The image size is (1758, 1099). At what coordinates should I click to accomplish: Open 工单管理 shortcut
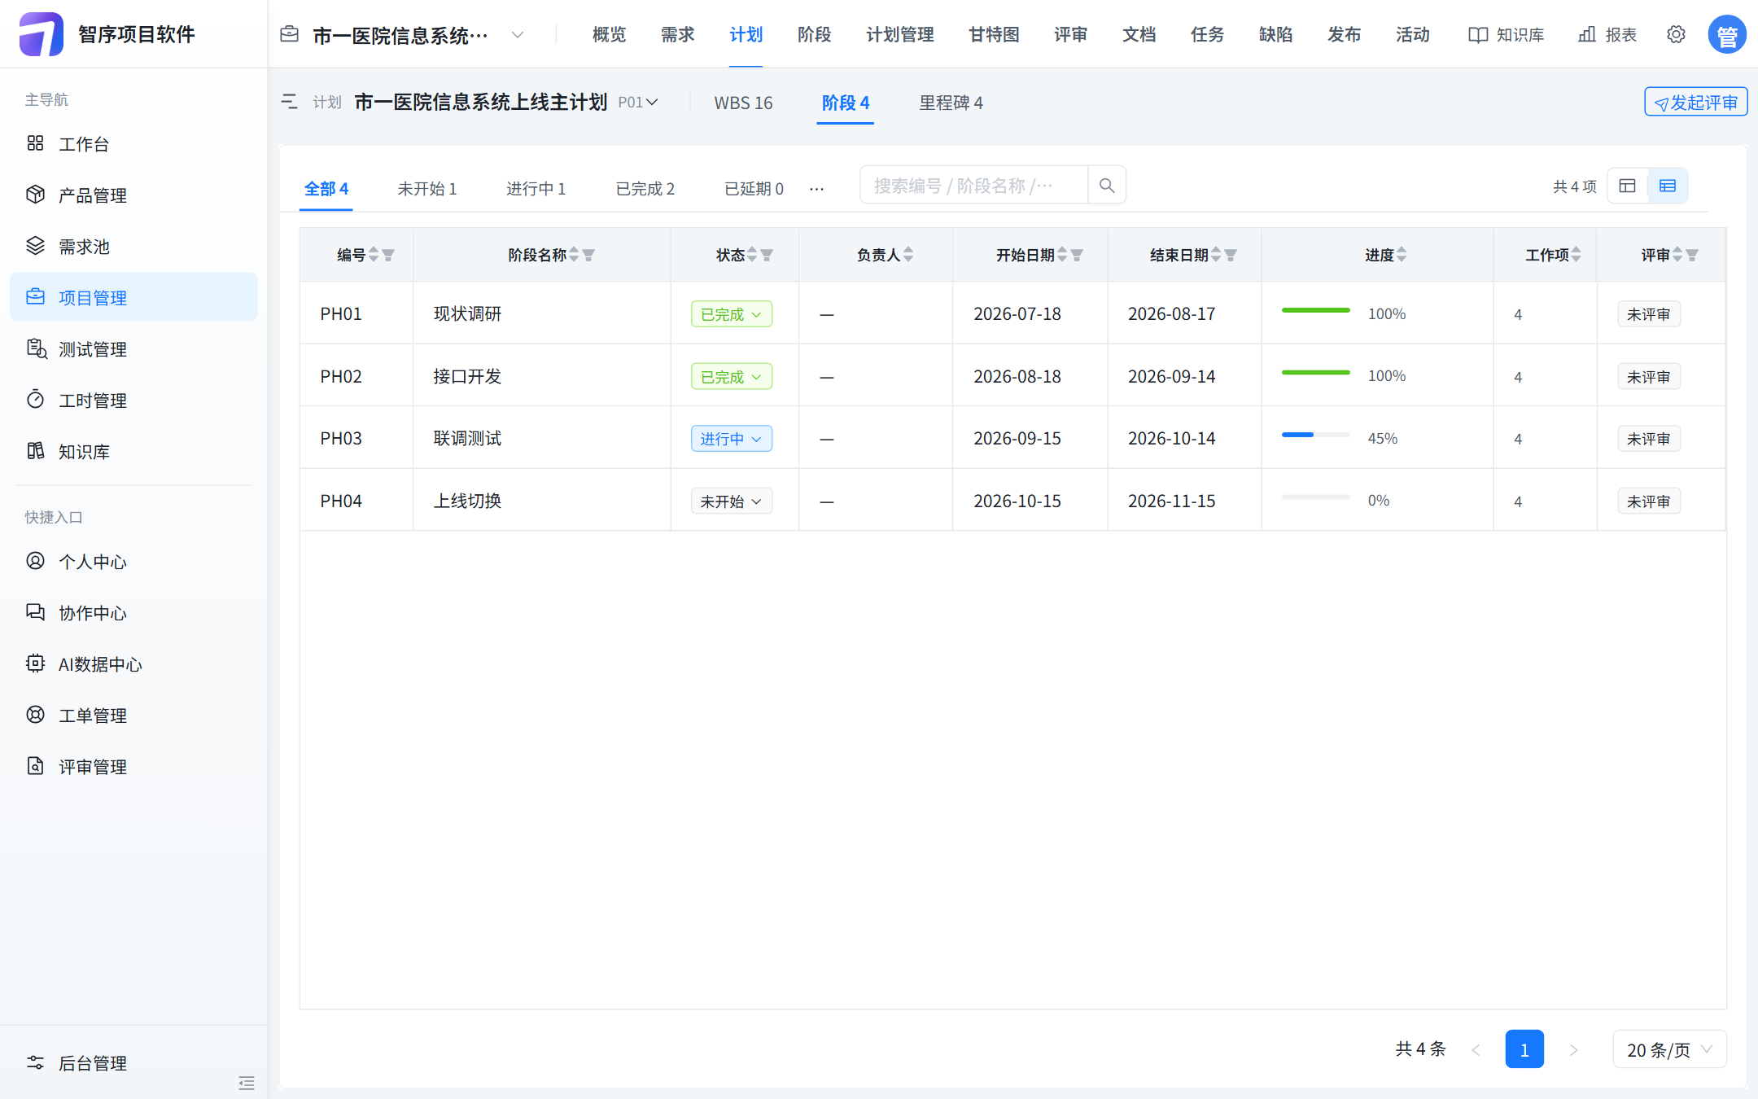133,716
